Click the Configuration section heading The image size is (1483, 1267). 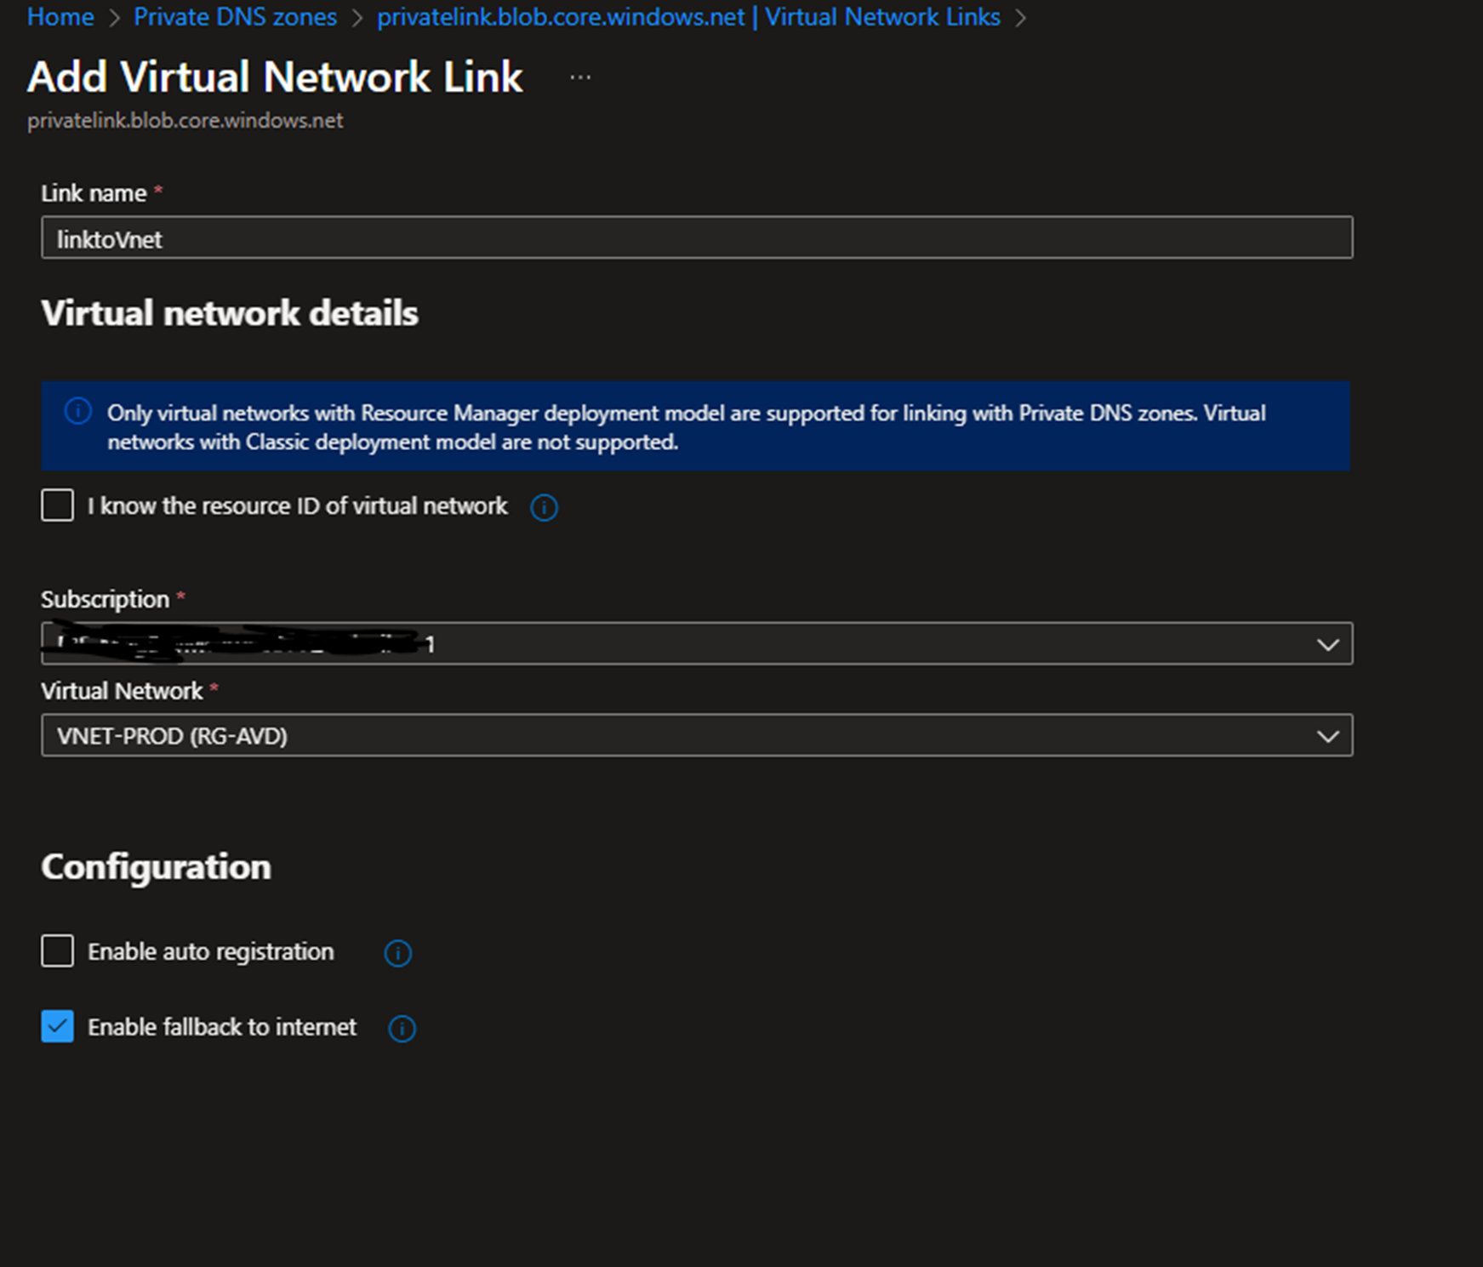[156, 867]
